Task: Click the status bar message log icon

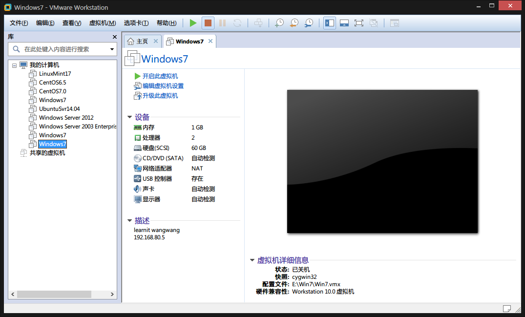Action: pyautogui.click(x=507, y=308)
